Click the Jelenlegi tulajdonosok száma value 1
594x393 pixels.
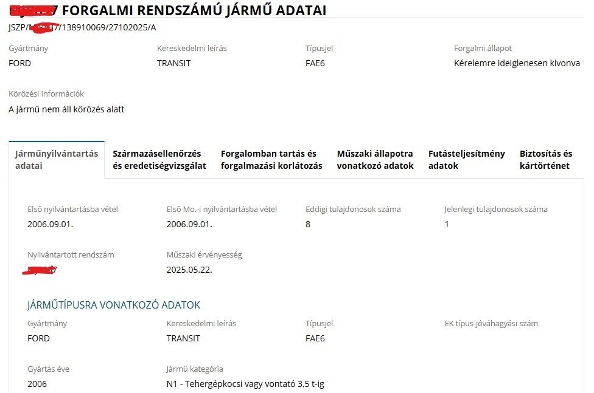(x=447, y=224)
